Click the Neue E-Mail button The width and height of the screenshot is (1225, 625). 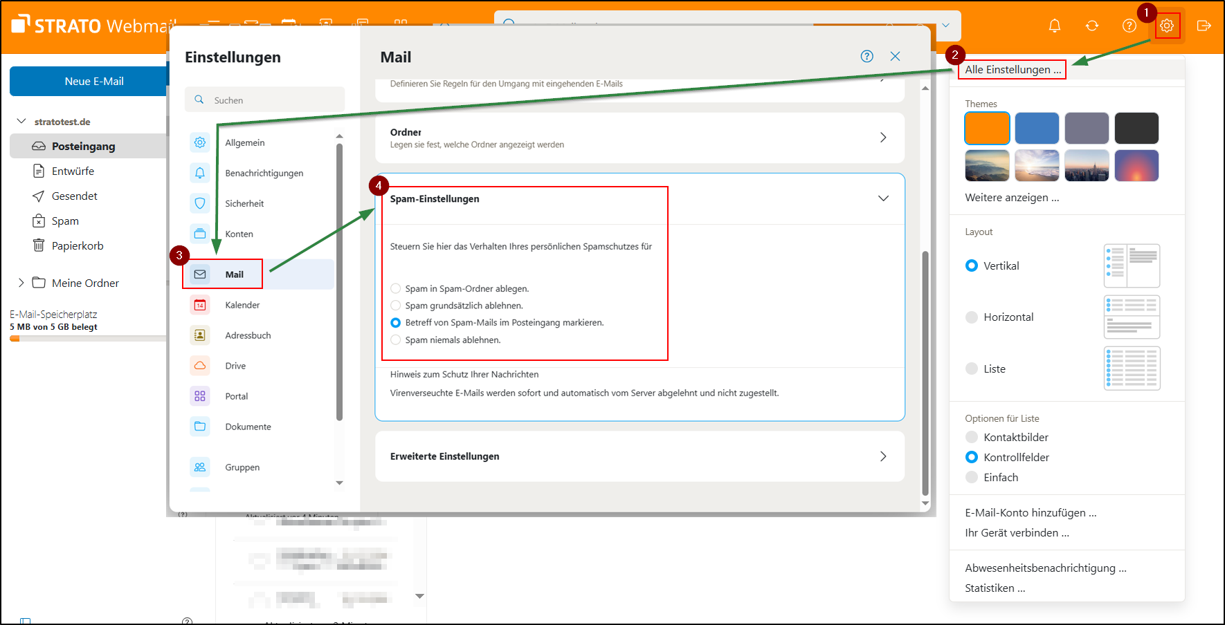pos(94,82)
